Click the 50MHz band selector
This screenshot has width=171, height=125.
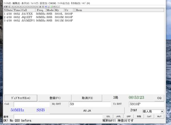17,110
